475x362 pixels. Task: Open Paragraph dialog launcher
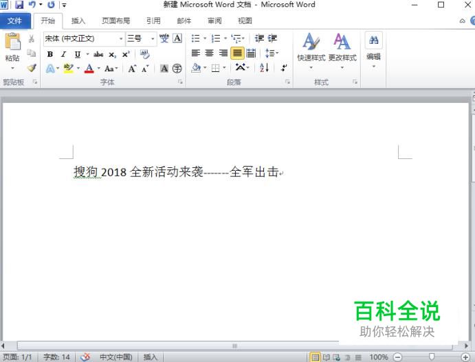point(287,82)
